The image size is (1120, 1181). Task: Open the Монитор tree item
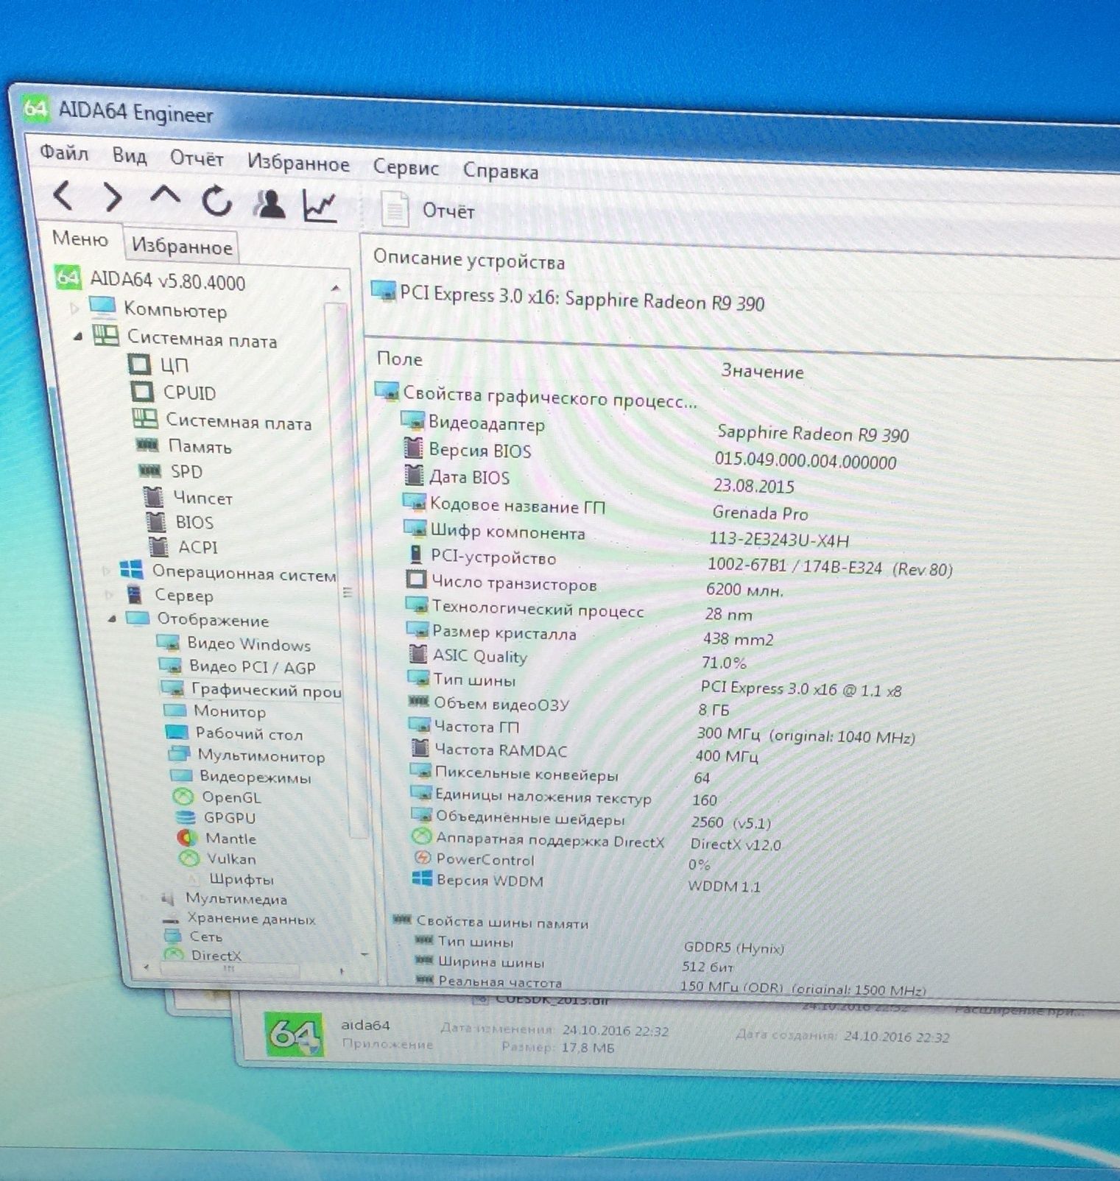tap(214, 711)
